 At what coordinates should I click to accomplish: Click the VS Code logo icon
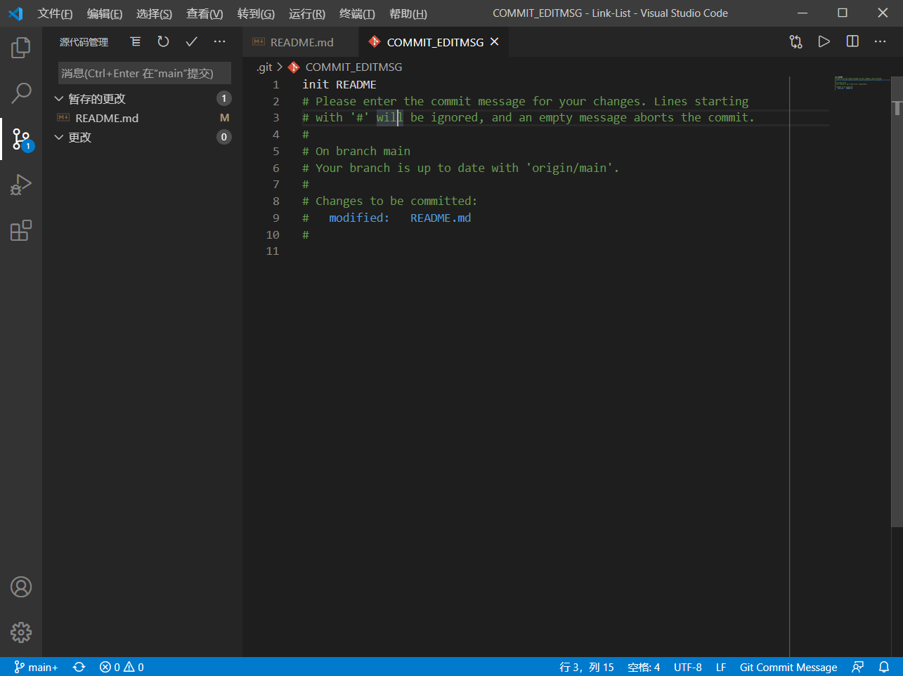pos(15,13)
